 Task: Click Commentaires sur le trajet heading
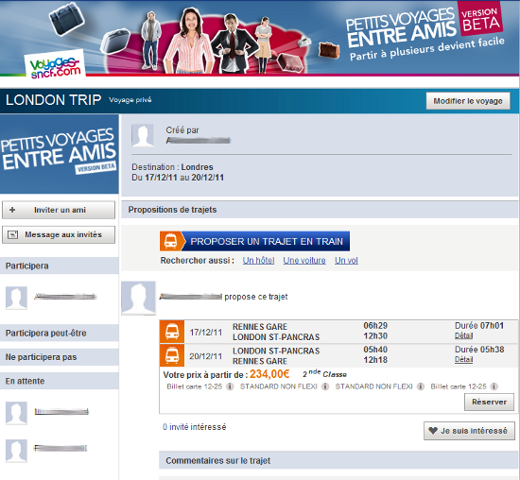tap(217, 460)
